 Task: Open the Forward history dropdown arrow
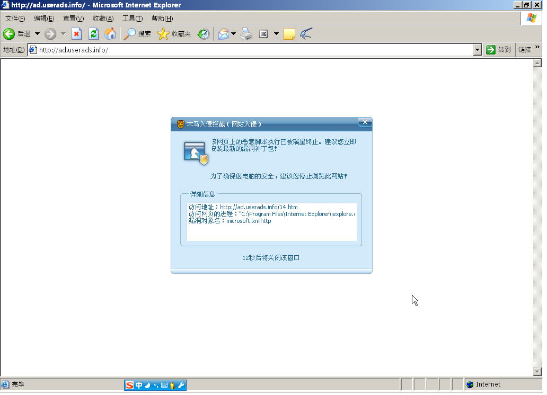pyautogui.click(x=63, y=34)
